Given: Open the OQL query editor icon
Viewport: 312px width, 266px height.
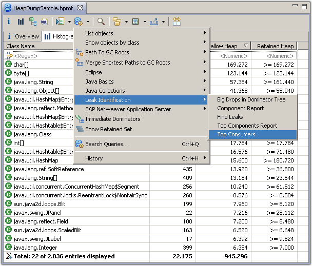Looking at the screenshot, I should coord(44,22).
